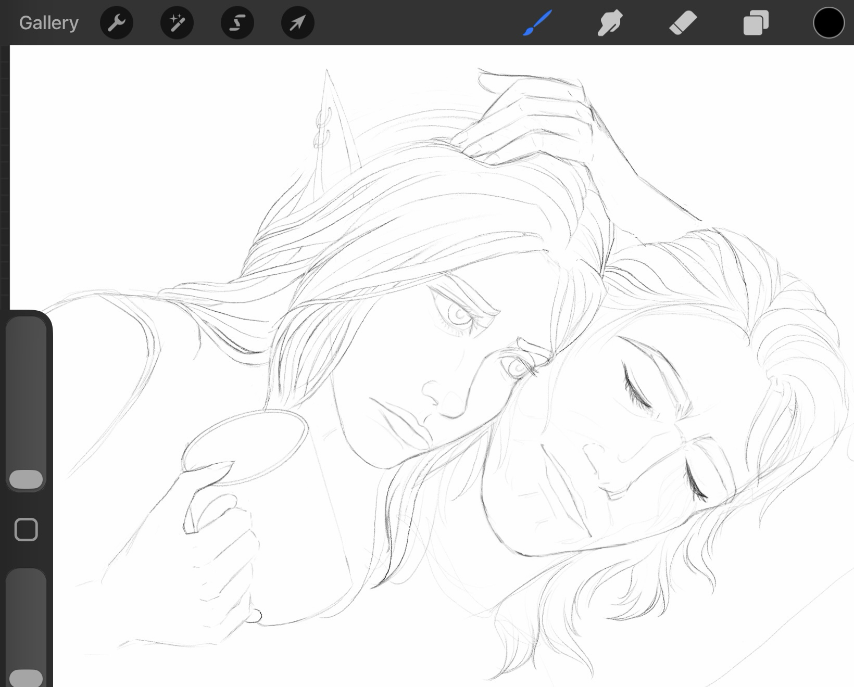854x687 pixels.
Task: Tap the square Modify button in sidebar
Action: [26, 530]
